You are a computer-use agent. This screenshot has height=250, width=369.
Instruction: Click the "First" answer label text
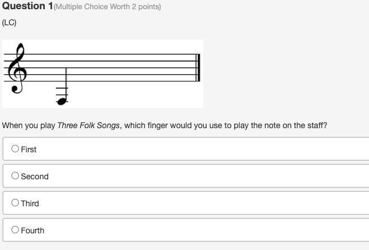click(x=29, y=149)
